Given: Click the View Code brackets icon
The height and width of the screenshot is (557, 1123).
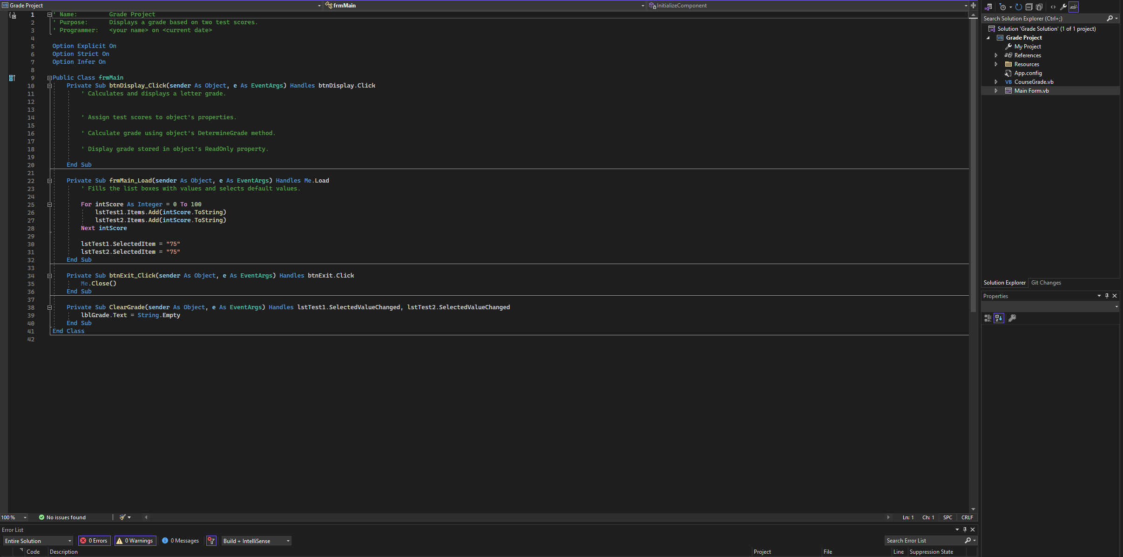Looking at the screenshot, I should click(x=1053, y=7).
